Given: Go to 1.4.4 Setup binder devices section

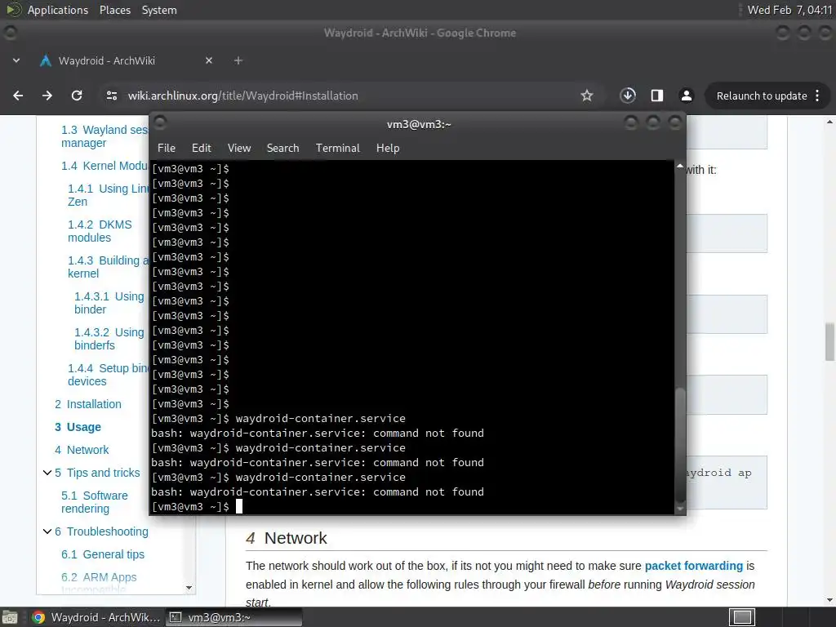Looking at the screenshot, I should click(x=109, y=375).
